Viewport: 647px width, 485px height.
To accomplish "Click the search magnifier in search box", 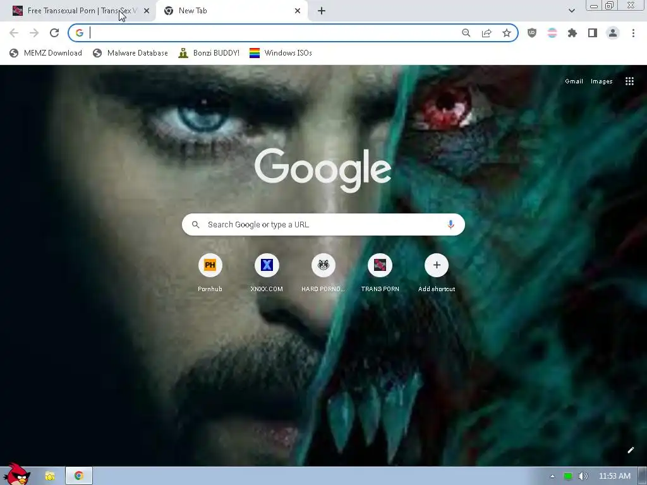I will point(196,224).
